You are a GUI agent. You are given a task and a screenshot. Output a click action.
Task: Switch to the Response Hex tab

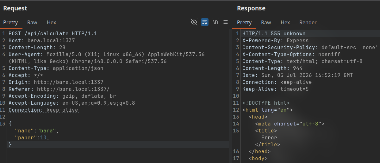[x=285, y=22]
